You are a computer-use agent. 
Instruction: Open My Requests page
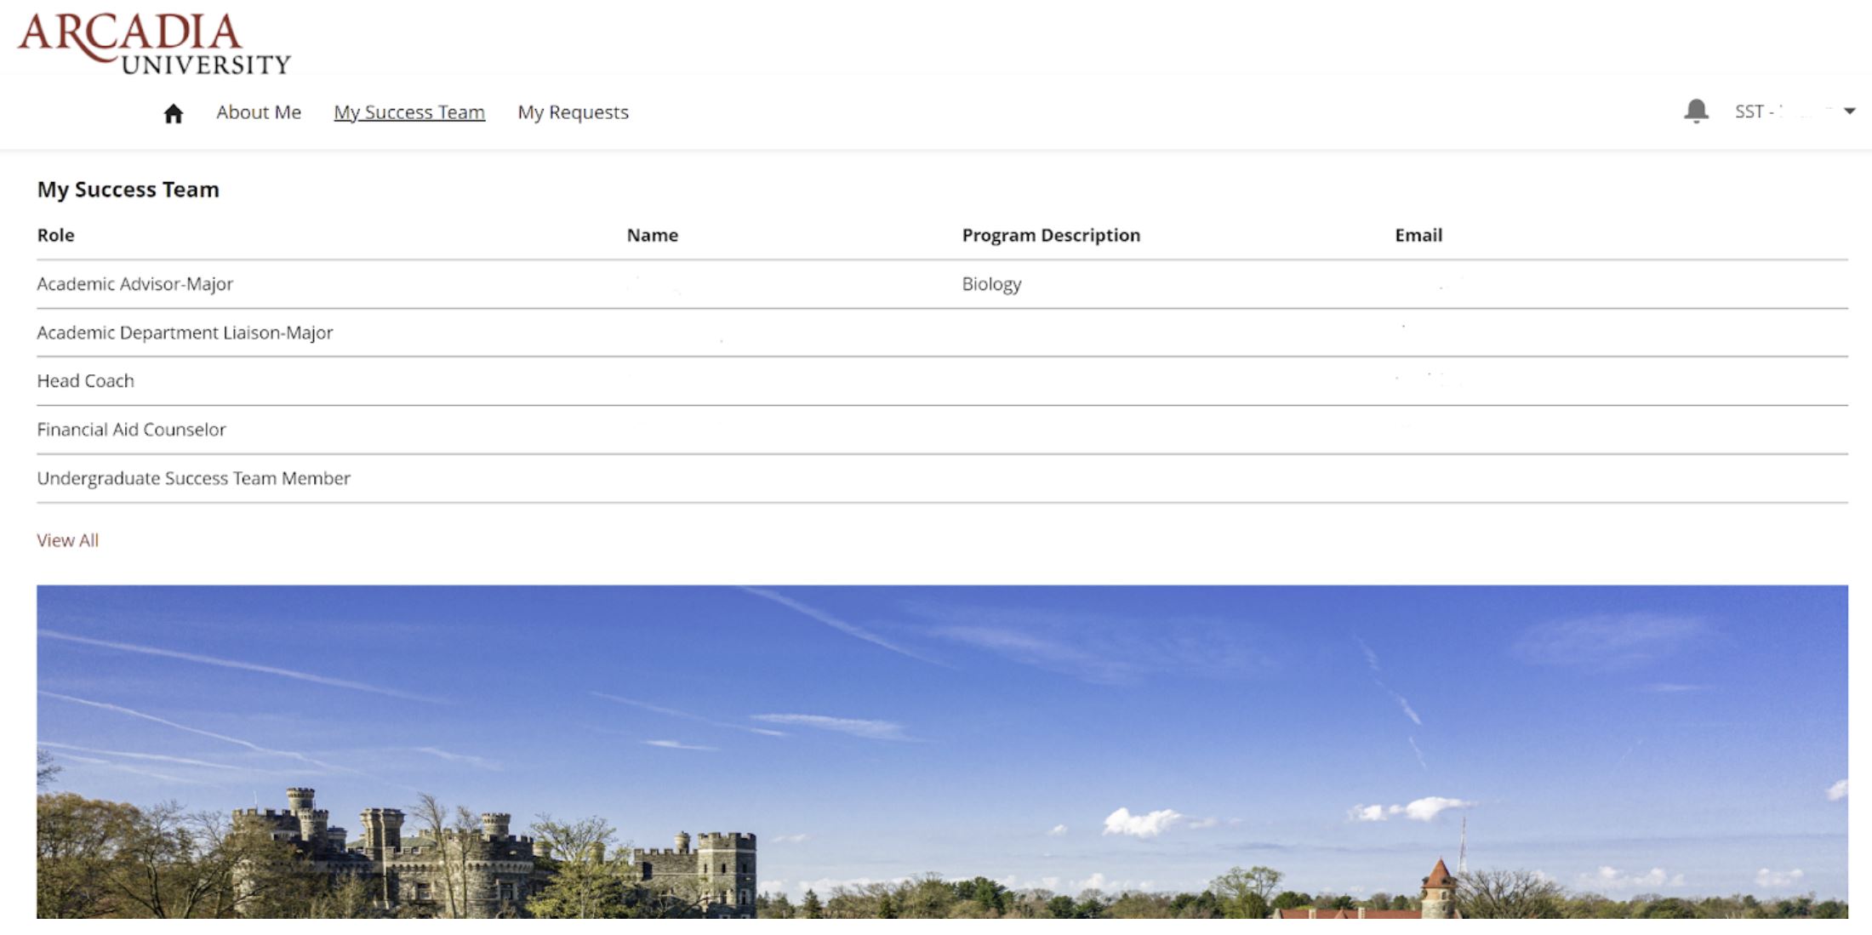coord(573,112)
